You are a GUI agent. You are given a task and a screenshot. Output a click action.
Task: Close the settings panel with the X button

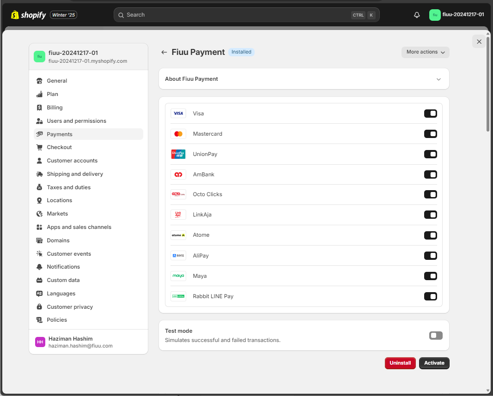coord(479,42)
